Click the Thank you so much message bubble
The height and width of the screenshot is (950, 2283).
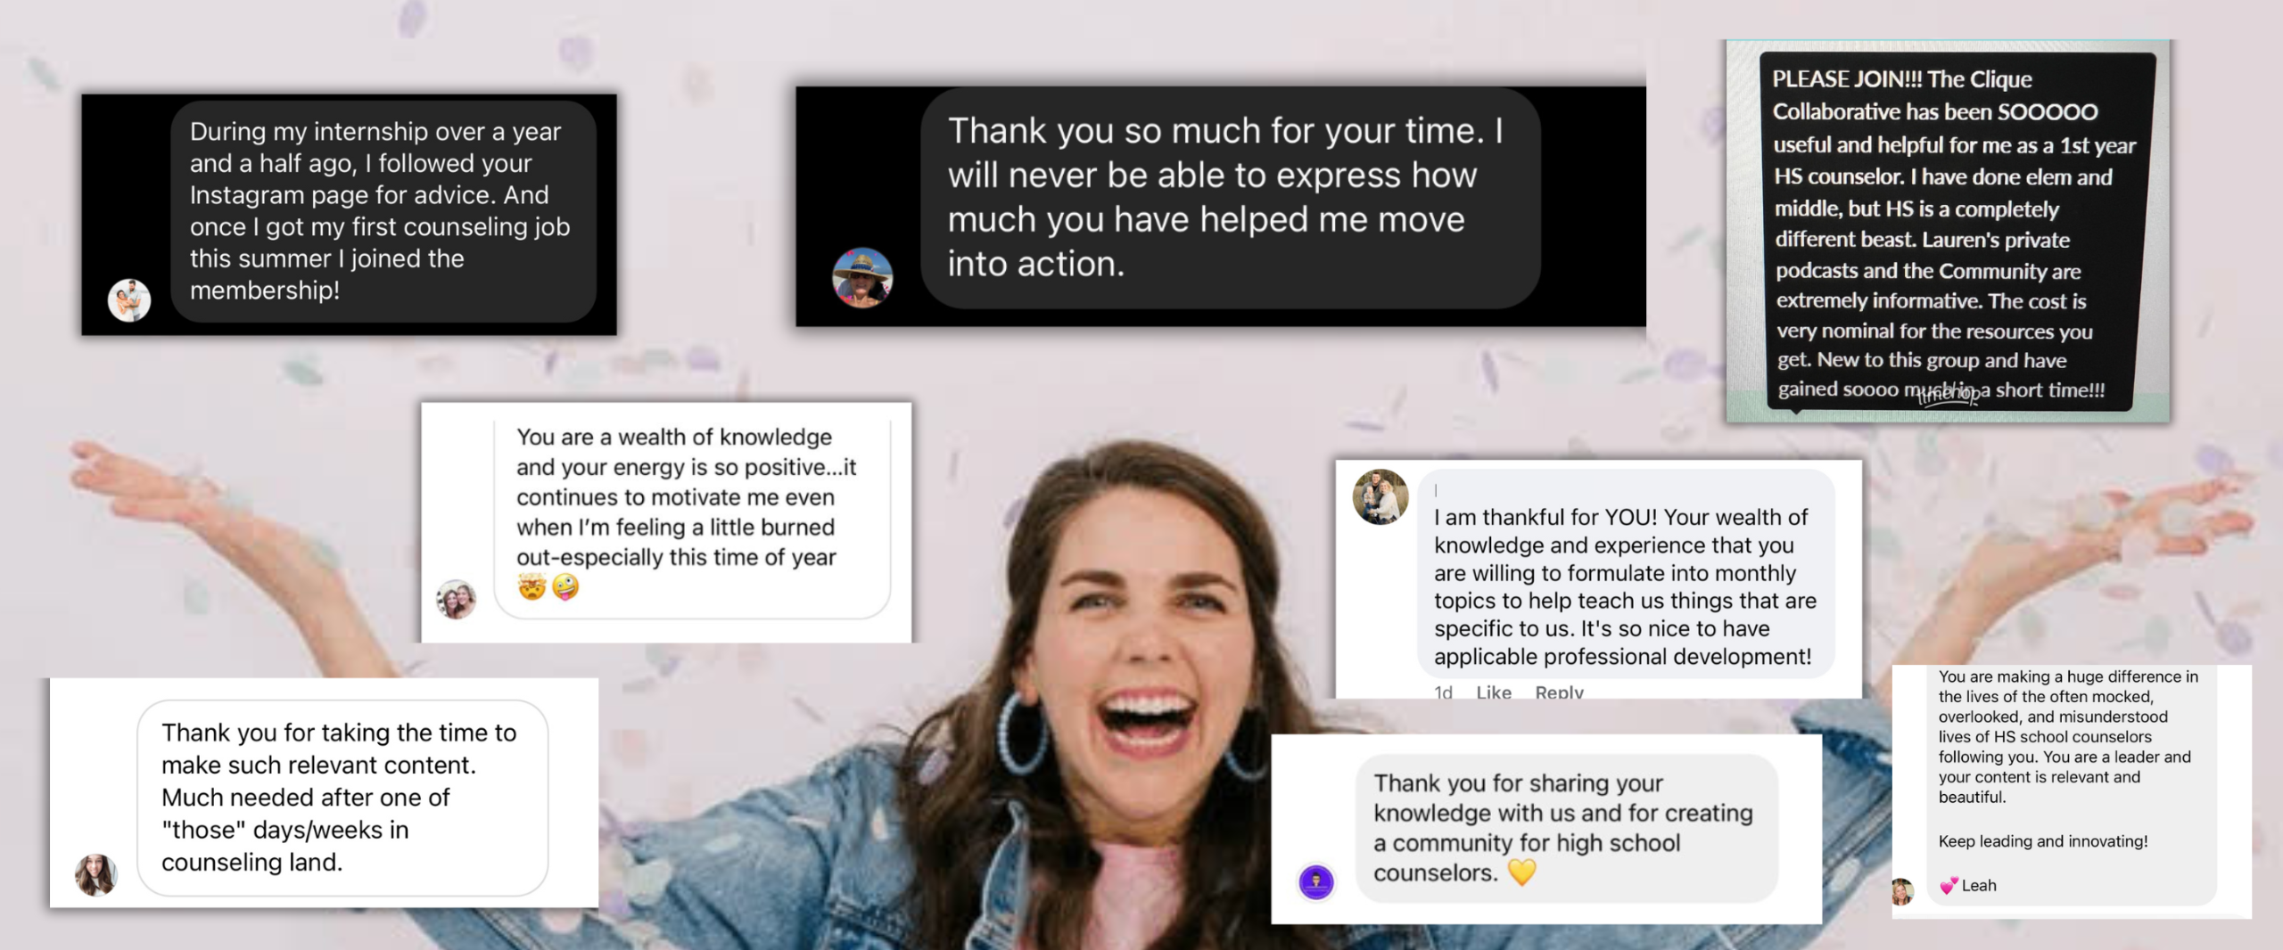pyautogui.click(x=1231, y=198)
